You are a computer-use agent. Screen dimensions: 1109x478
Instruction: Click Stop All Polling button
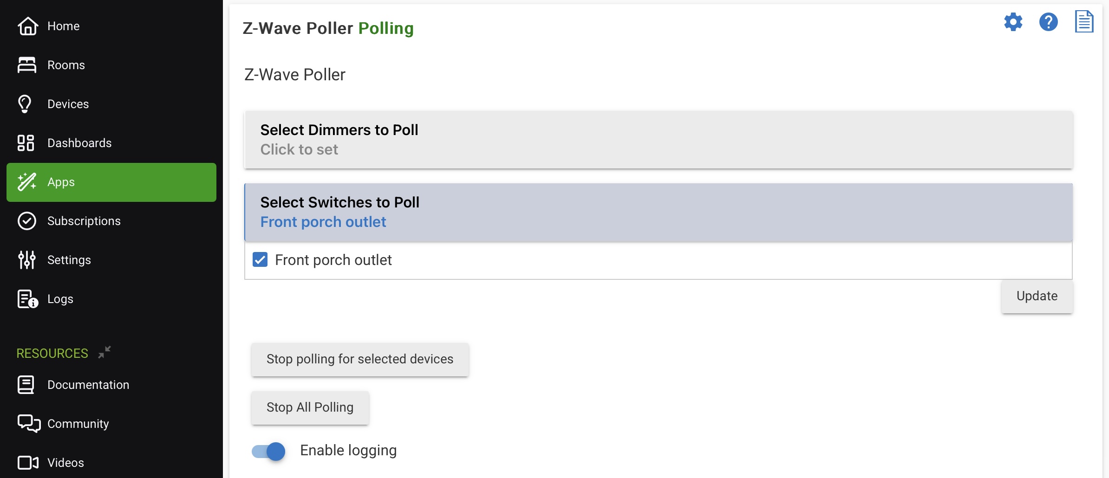point(310,407)
